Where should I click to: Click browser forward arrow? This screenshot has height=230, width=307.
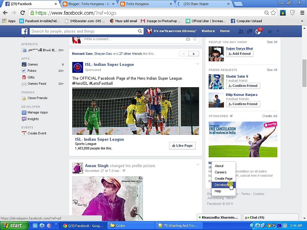tap(14, 13)
